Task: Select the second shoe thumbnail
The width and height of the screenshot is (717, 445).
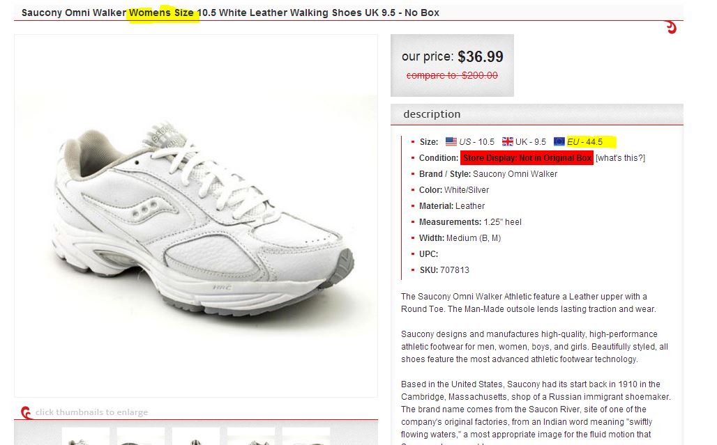Action: (x=141, y=437)
